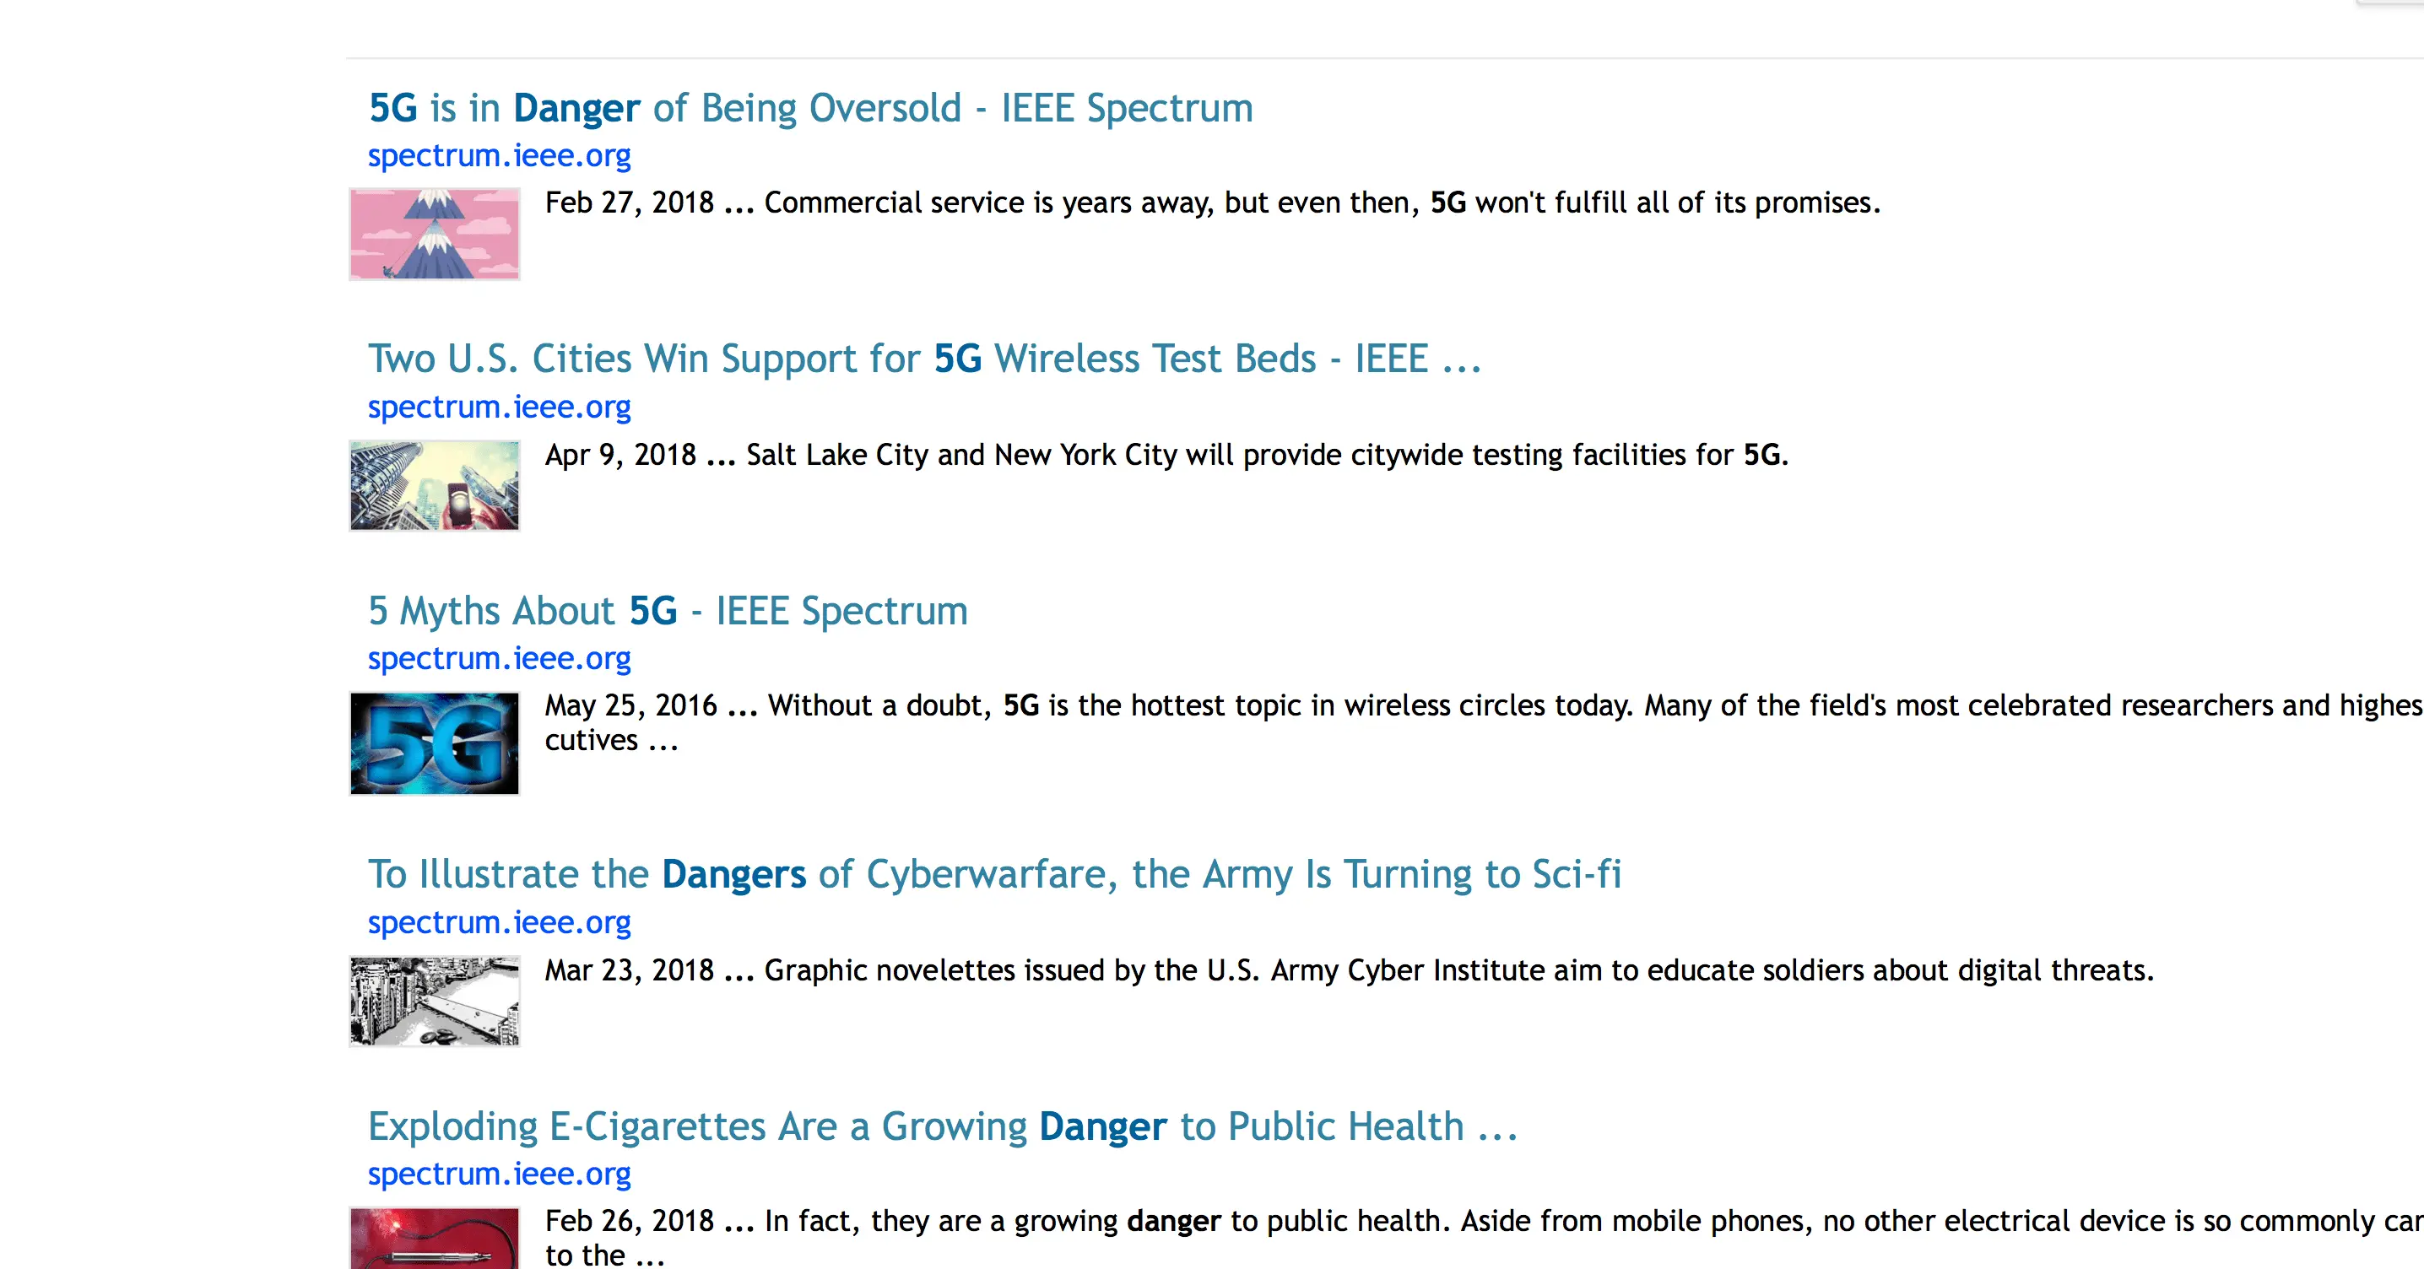Open the '5G is in Danger of Being Oversold' article
Viewport: 2424px width, 1269px height.
pyautogui.click(x=809, y=108)
